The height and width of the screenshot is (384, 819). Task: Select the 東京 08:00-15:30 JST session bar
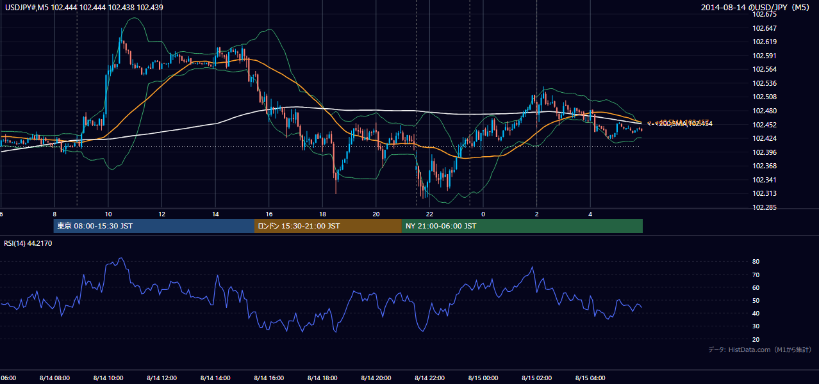tap(154, 226)
